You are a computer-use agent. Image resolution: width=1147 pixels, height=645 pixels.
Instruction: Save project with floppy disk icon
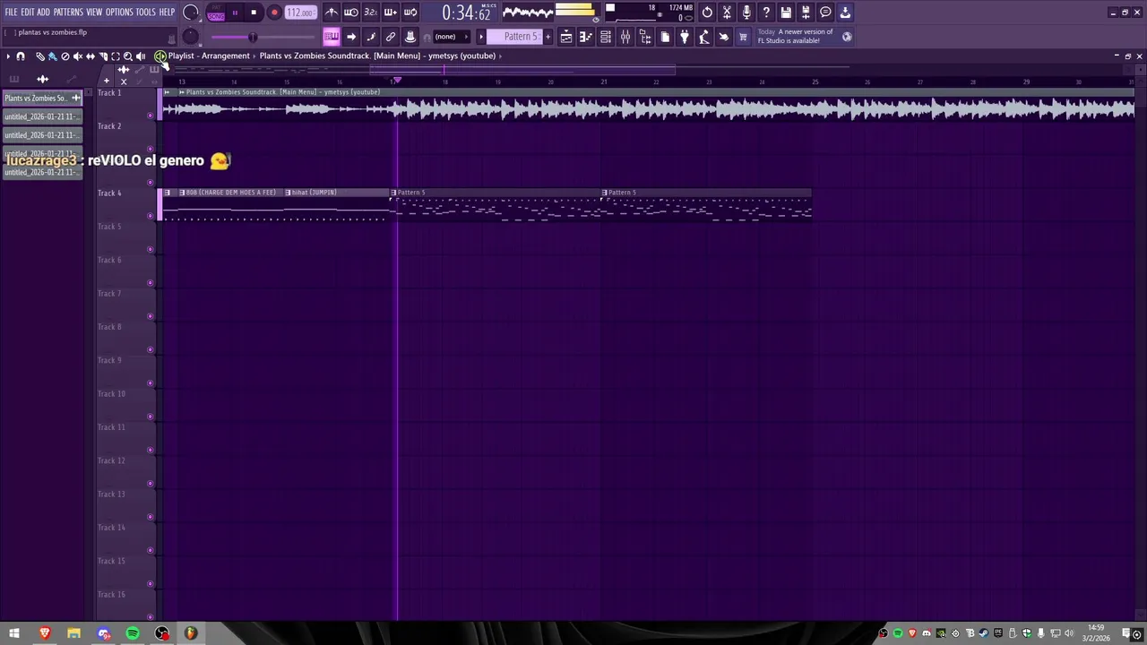[x=786, y=13]
